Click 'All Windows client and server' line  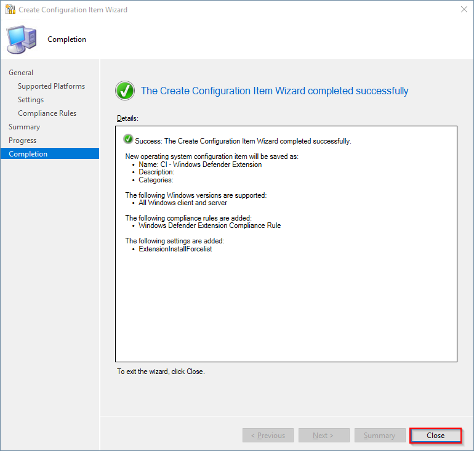(183, 203)
